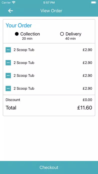The height and width of the screenshot is (174, 98).
Task: Remove the second 2 Scoop Tub item
Action: pyautogui.click(x=8, y=63)
